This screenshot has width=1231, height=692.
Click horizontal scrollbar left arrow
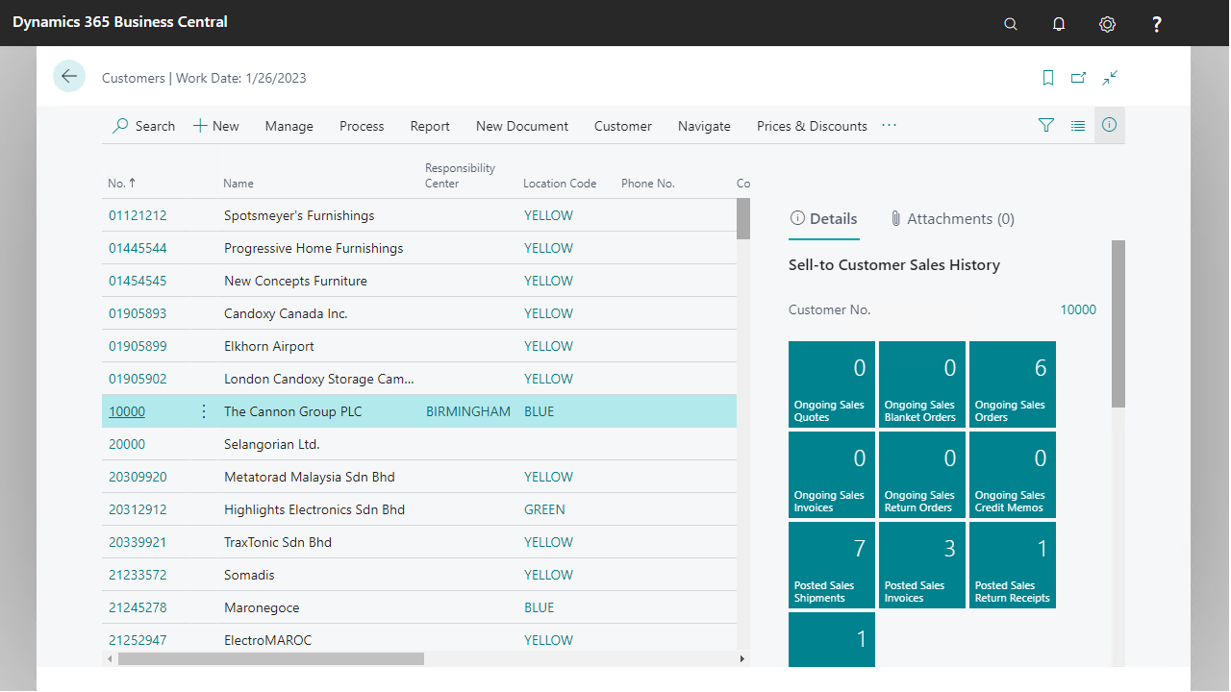pos(109,659)
